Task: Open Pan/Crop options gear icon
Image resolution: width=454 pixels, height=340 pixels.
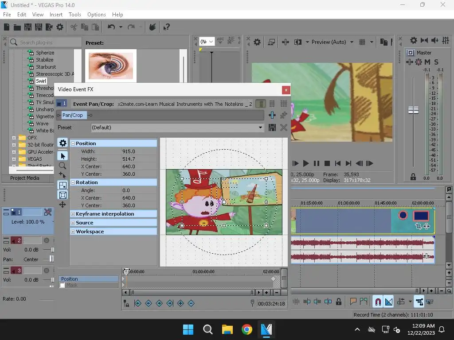Action: click(x=63, y=143)
